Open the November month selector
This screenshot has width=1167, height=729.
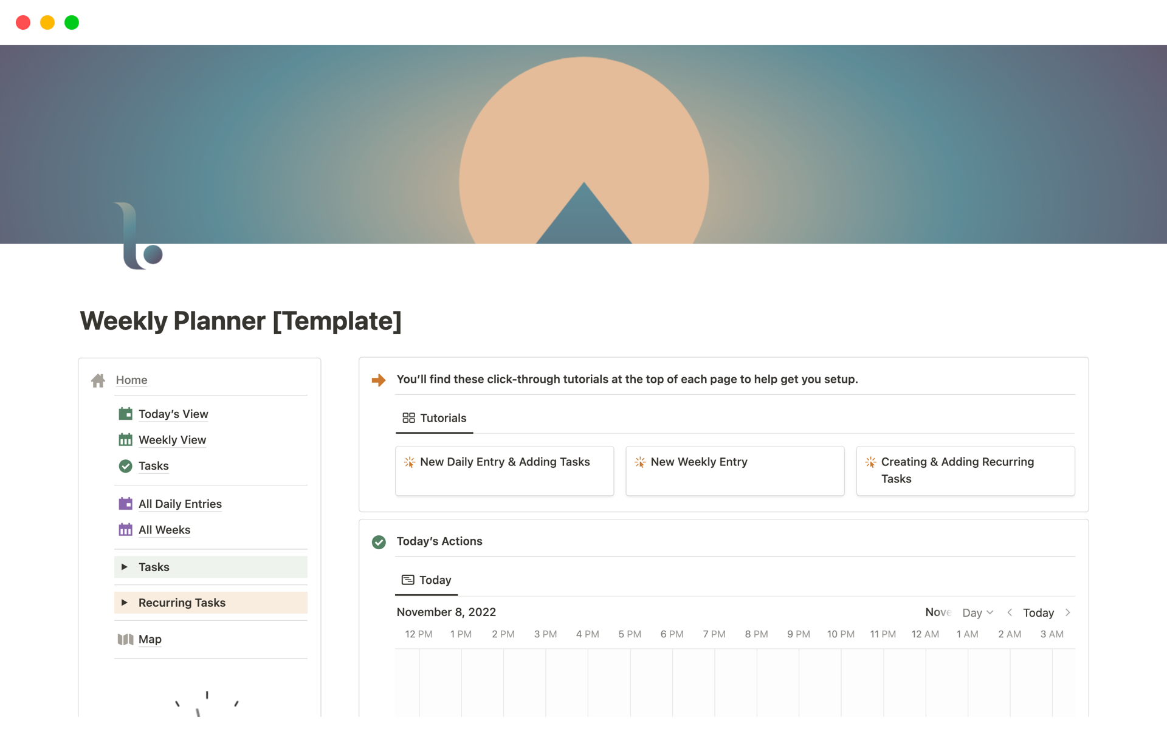(x=937, y=612)
